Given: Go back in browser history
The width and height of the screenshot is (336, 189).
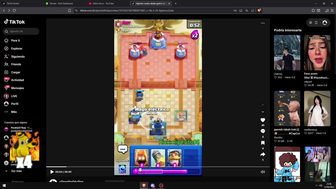Looking at the screenshot, I should [4, 10].
